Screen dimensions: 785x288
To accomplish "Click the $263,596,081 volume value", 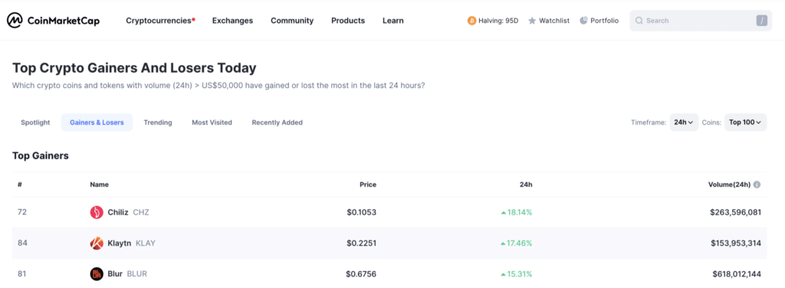I will pyautogui.click(x=735, y=212).
